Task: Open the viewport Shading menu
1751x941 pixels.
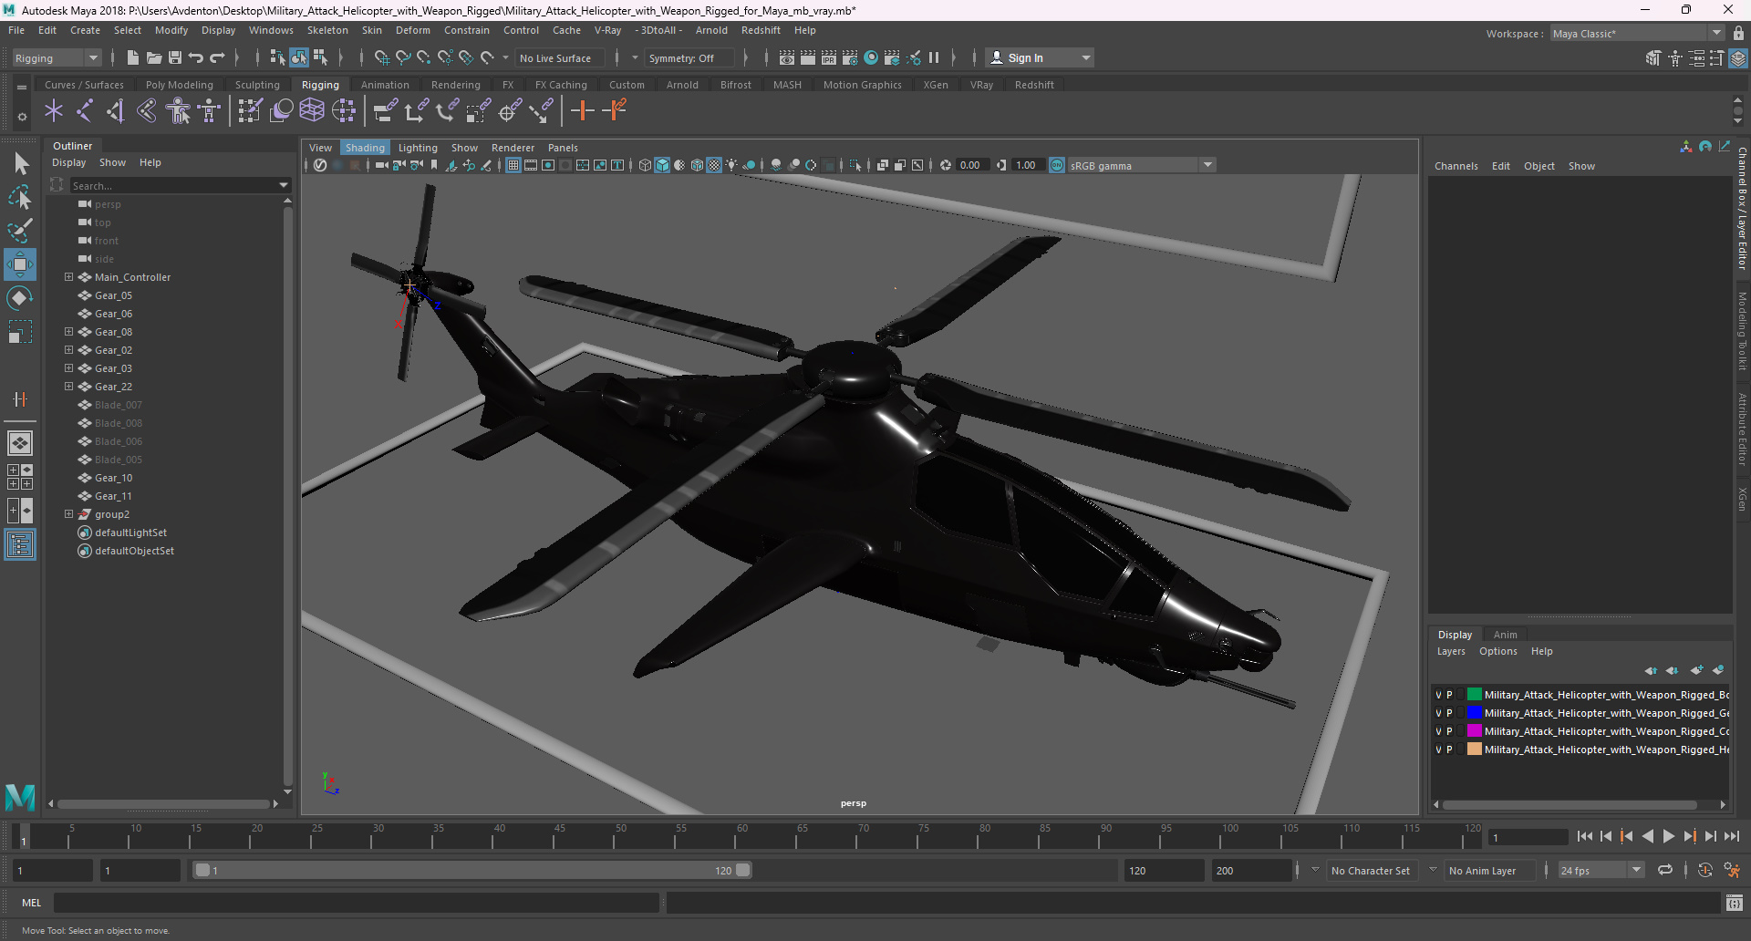Action: [x=365, y=148]
